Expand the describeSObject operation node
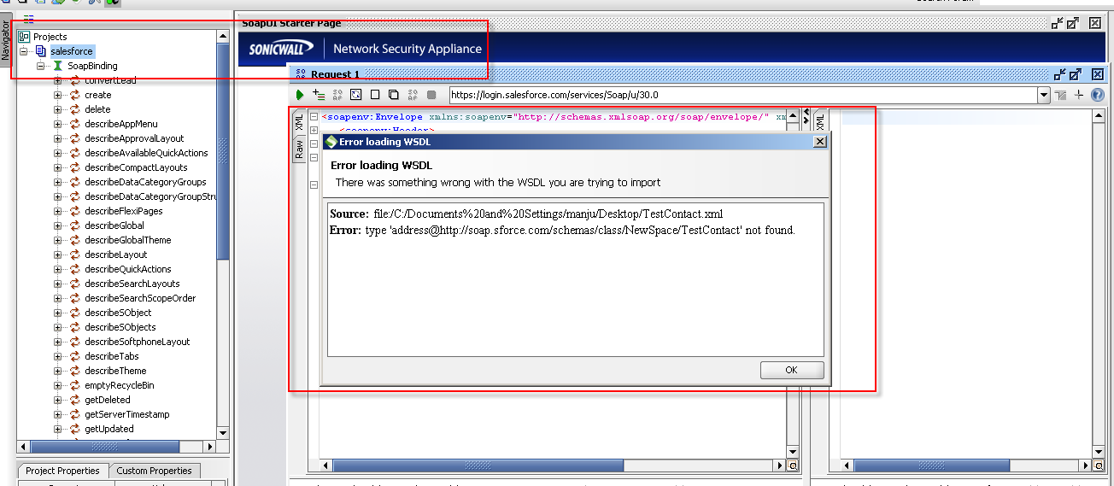The height and width of the screenshot is (486, 1114). [x=58, y=313]
